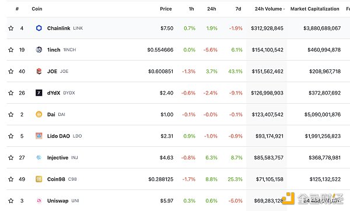Sort coins by Price column header

click(x=166, y=9)
